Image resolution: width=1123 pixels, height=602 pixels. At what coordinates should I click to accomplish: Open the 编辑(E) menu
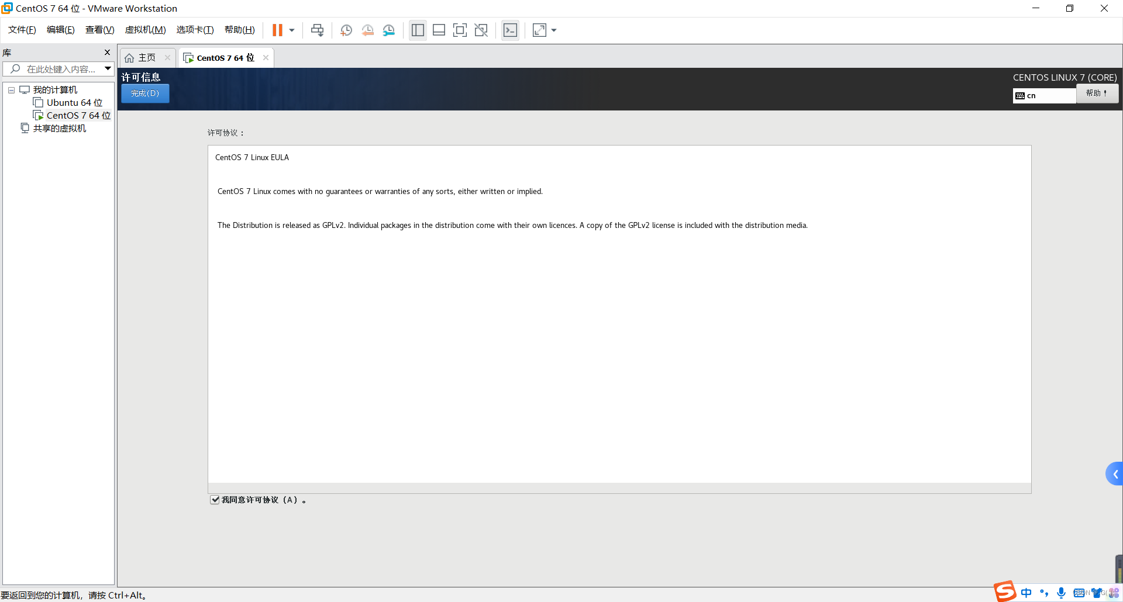[61, 30]
